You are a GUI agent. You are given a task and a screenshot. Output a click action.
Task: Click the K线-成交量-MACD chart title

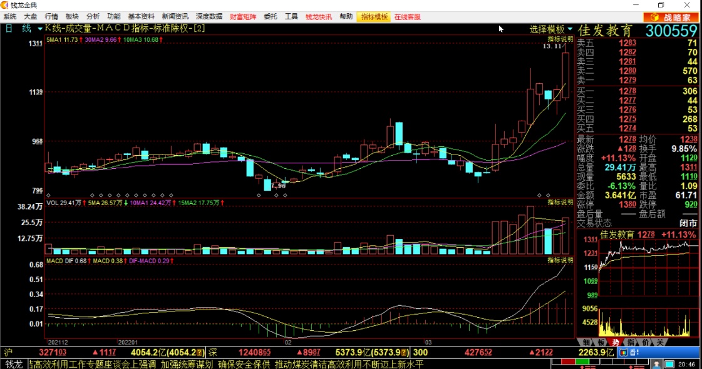pyautogui.click(x=125, y=28)
